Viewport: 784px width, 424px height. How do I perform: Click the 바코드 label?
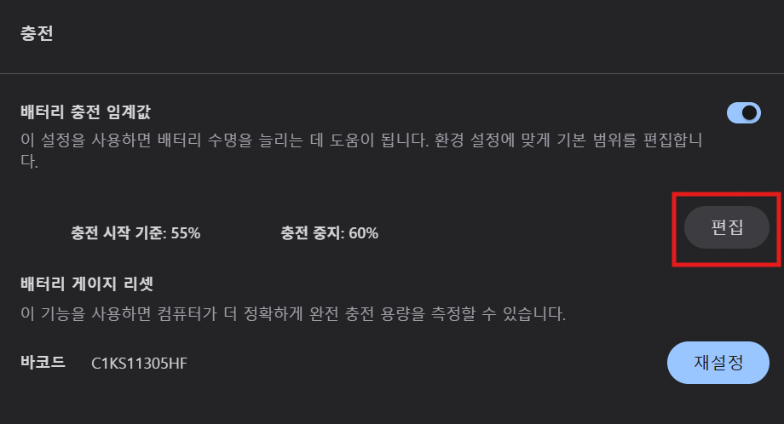click(43, 362)
